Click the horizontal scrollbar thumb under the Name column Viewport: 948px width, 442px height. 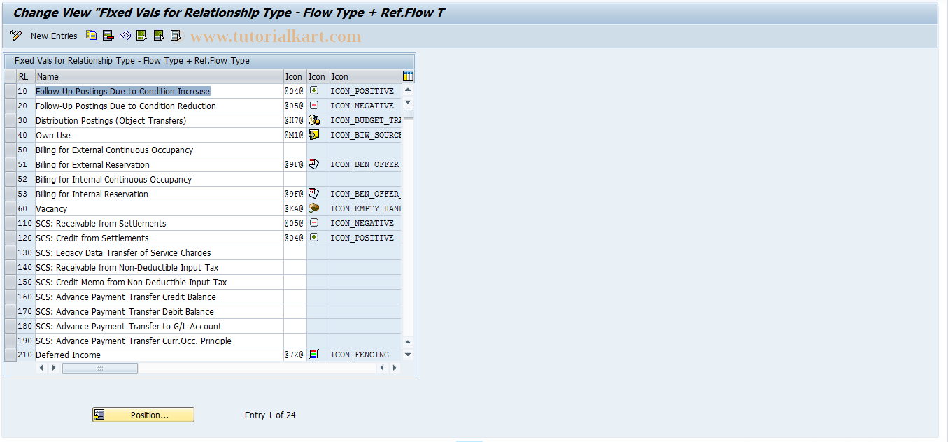pos(100,368)
